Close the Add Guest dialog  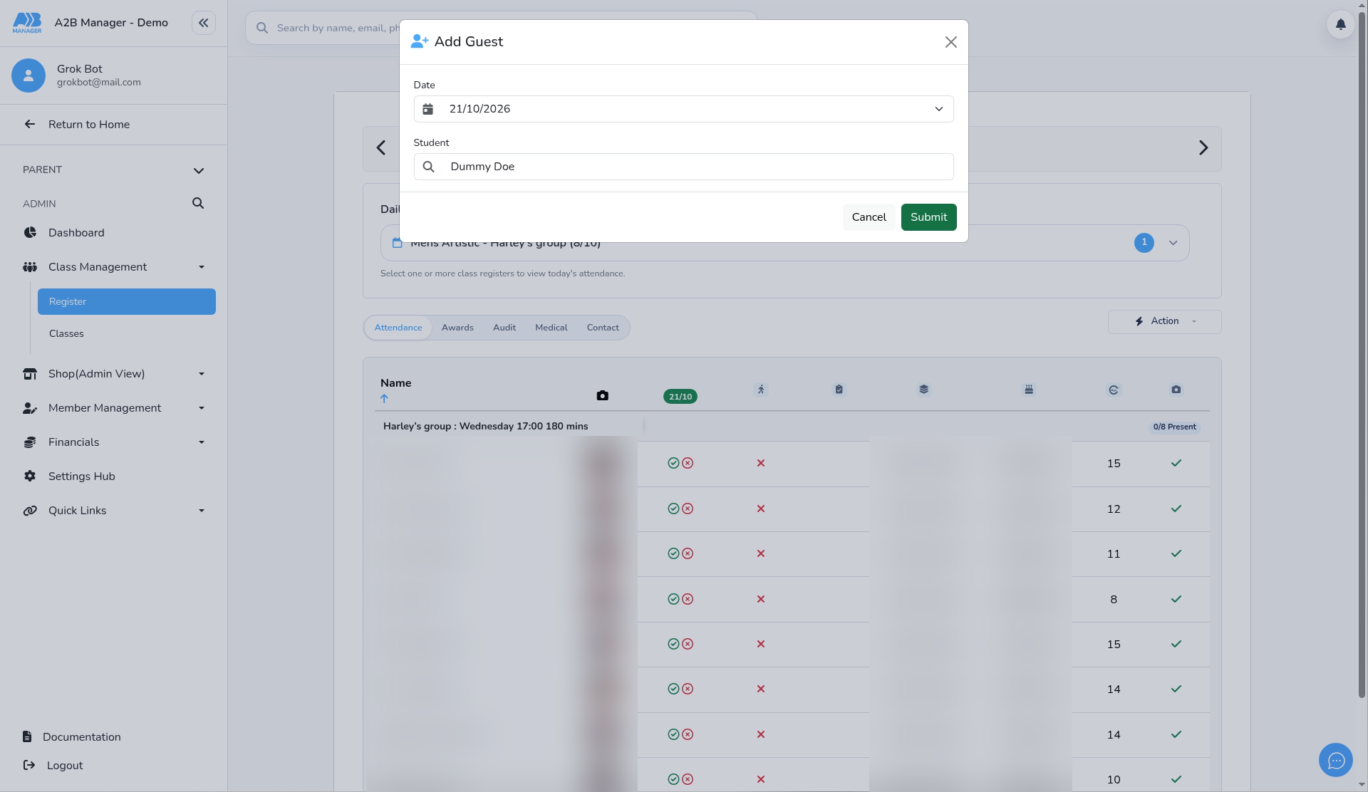click(x=950, y=42)
